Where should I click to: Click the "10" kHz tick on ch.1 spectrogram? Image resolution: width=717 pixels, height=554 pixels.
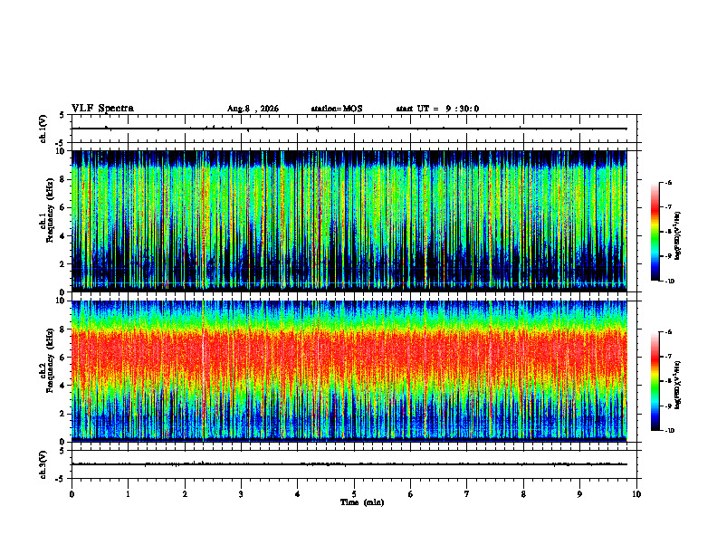click(x=62, y=151)
